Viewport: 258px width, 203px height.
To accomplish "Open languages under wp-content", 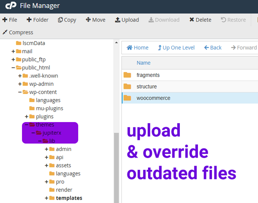I will point(48,100).
